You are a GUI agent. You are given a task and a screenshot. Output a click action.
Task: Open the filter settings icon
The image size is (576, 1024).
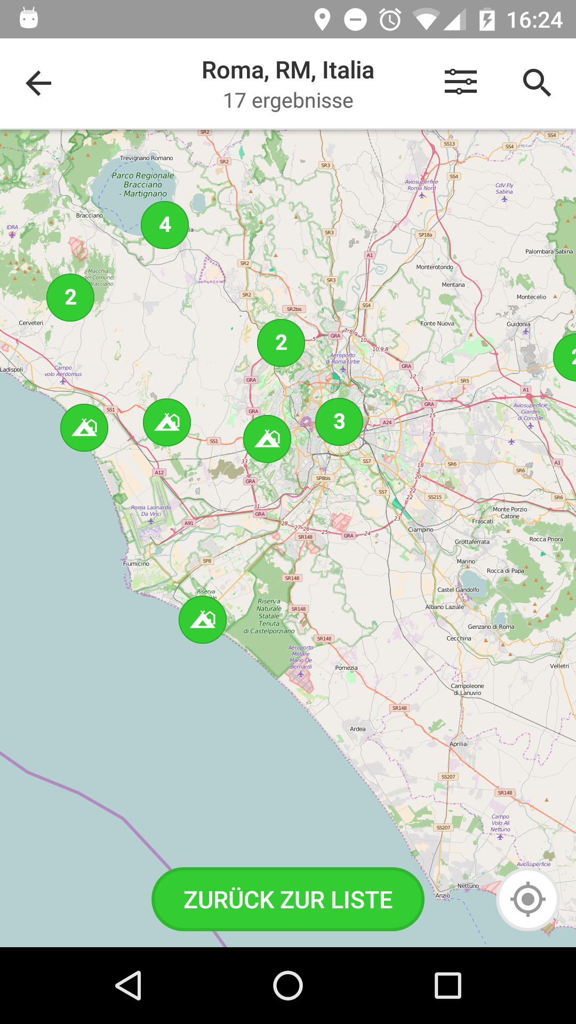pos(461,82)
